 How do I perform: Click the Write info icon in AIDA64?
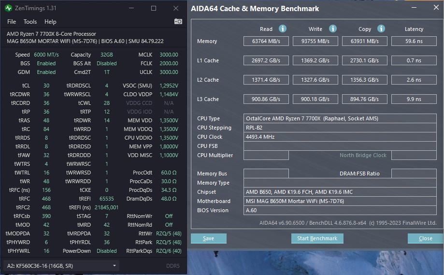333,29
